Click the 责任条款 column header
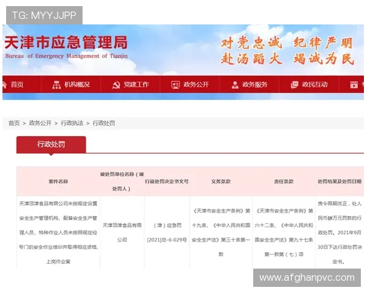Screen dimensions: 367x293 (x=284, y=181)
